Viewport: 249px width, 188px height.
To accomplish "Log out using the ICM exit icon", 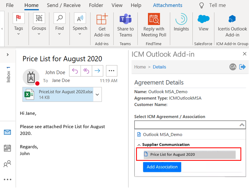I will tap(242, 67).
